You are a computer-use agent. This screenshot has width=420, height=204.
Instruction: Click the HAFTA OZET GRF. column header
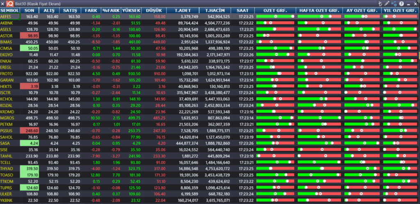319,10
